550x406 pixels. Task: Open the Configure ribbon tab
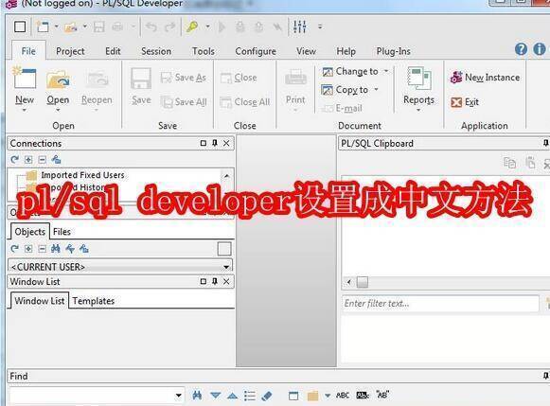pyautogui.click(x=256, y=51)
